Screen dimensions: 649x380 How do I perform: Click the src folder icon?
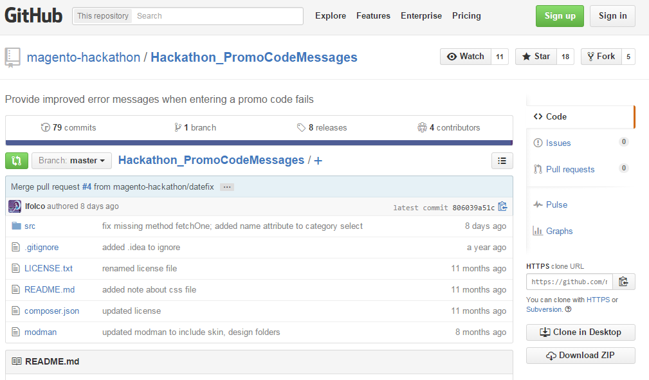[17, 226]
